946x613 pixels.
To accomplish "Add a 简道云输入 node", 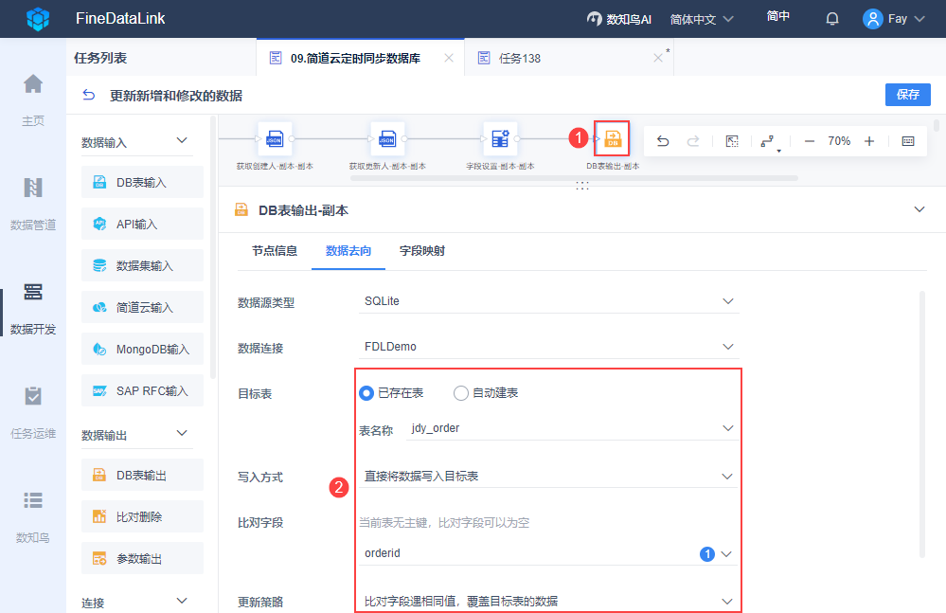I will (142, 307).
